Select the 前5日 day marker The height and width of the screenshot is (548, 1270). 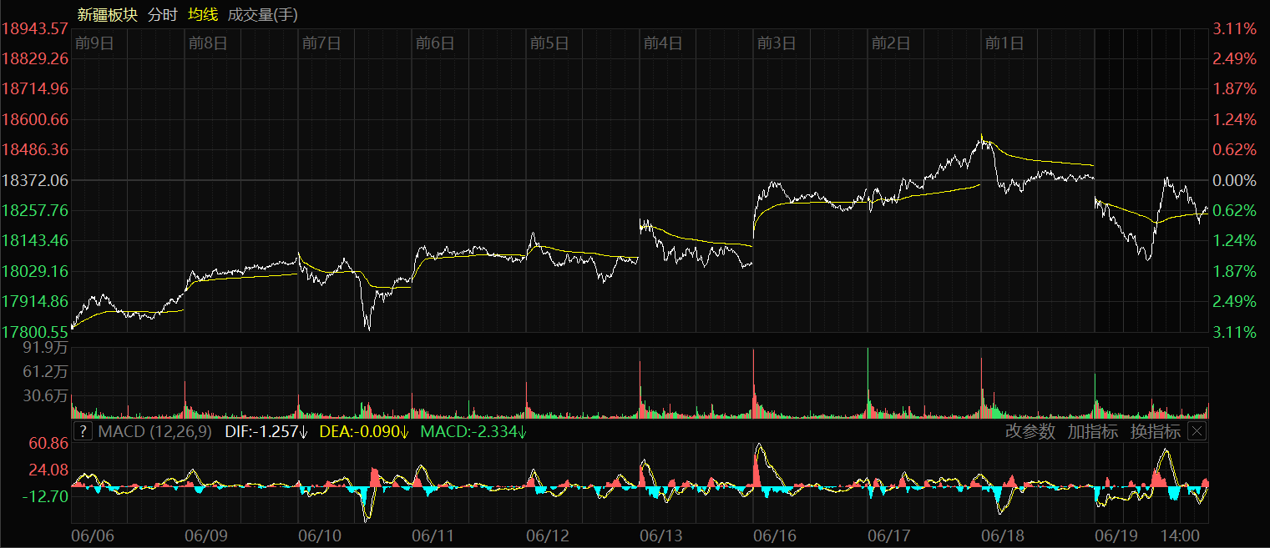coord(549,43)
